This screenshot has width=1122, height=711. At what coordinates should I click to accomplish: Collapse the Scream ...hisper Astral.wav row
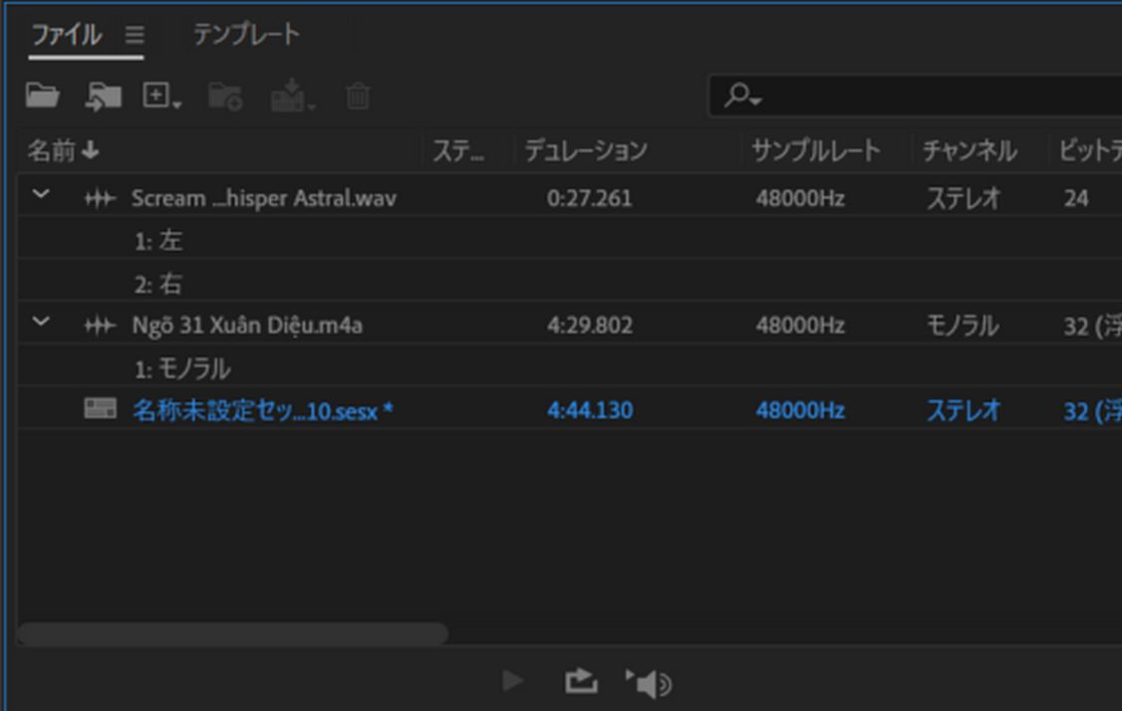[x=42, y=194]
